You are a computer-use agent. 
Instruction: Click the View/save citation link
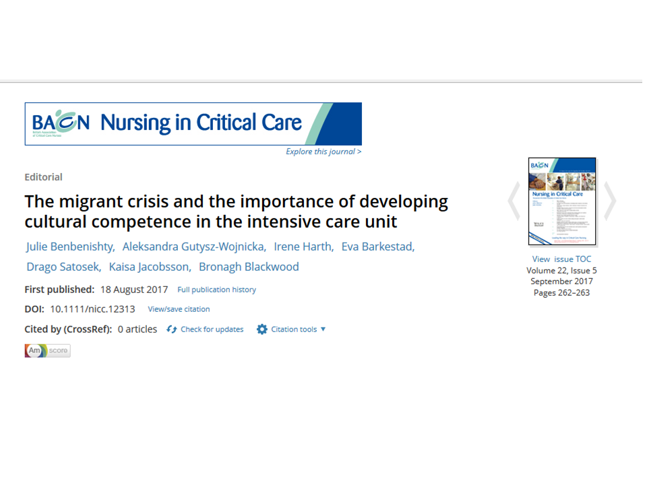click(179, 309)
